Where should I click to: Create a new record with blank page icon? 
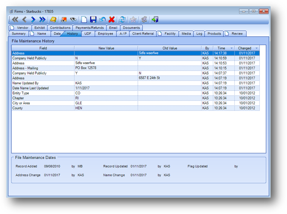click(84, 20)
